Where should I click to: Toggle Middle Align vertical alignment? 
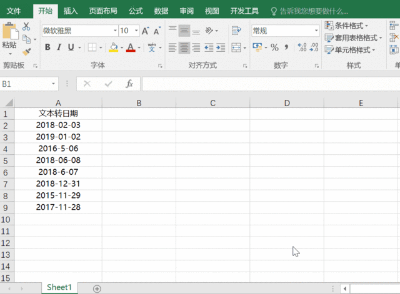pos(184,31)
